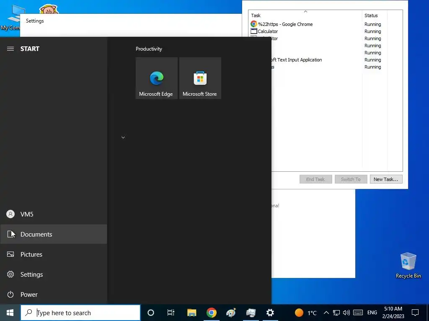Click End Task button in Task Manager
Screen dimensions: 429x321
316,179
